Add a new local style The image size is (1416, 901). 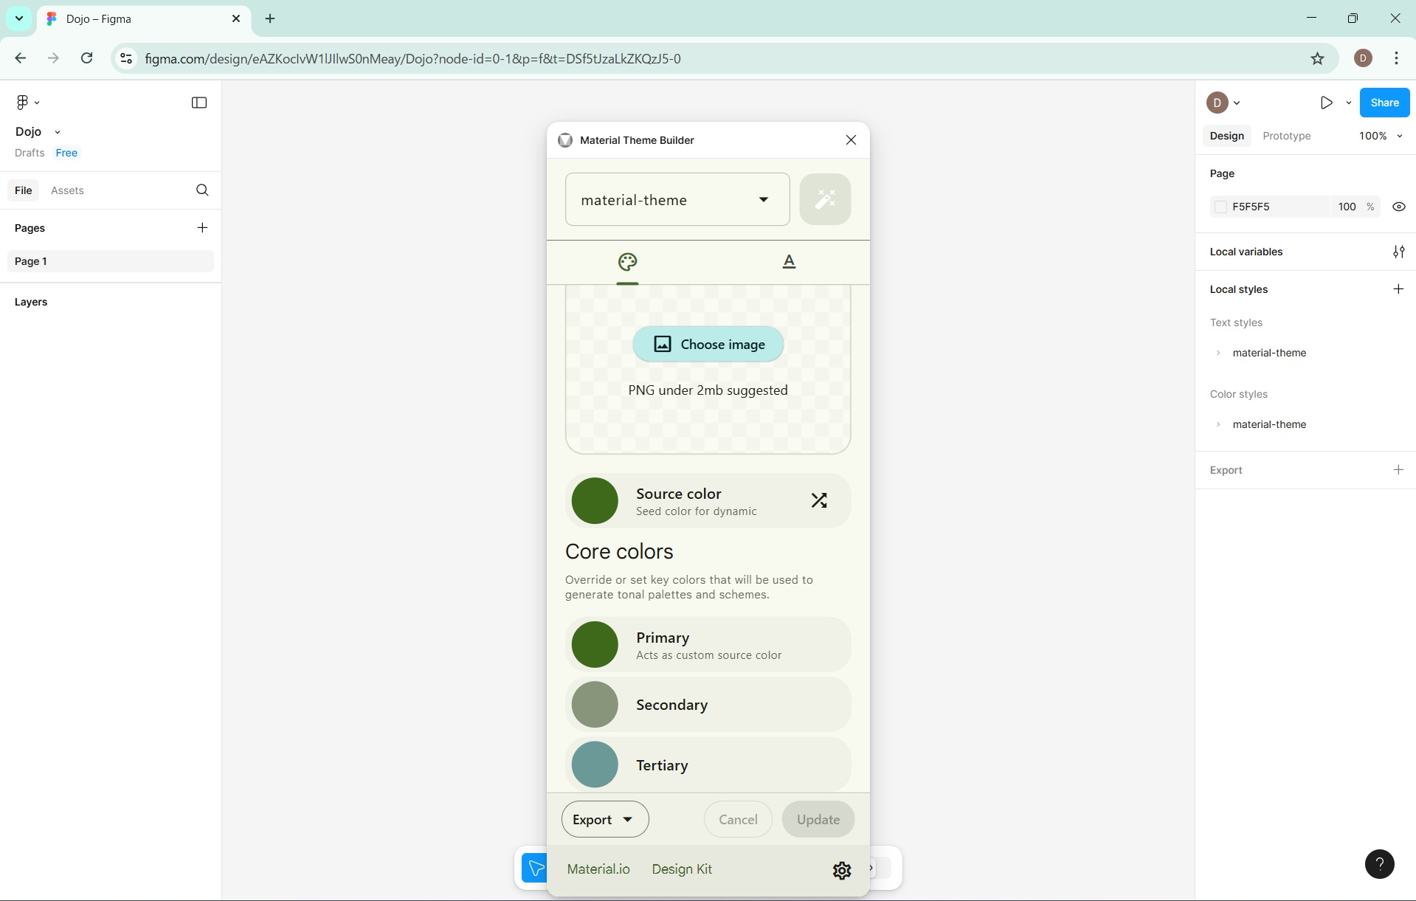1398,289
